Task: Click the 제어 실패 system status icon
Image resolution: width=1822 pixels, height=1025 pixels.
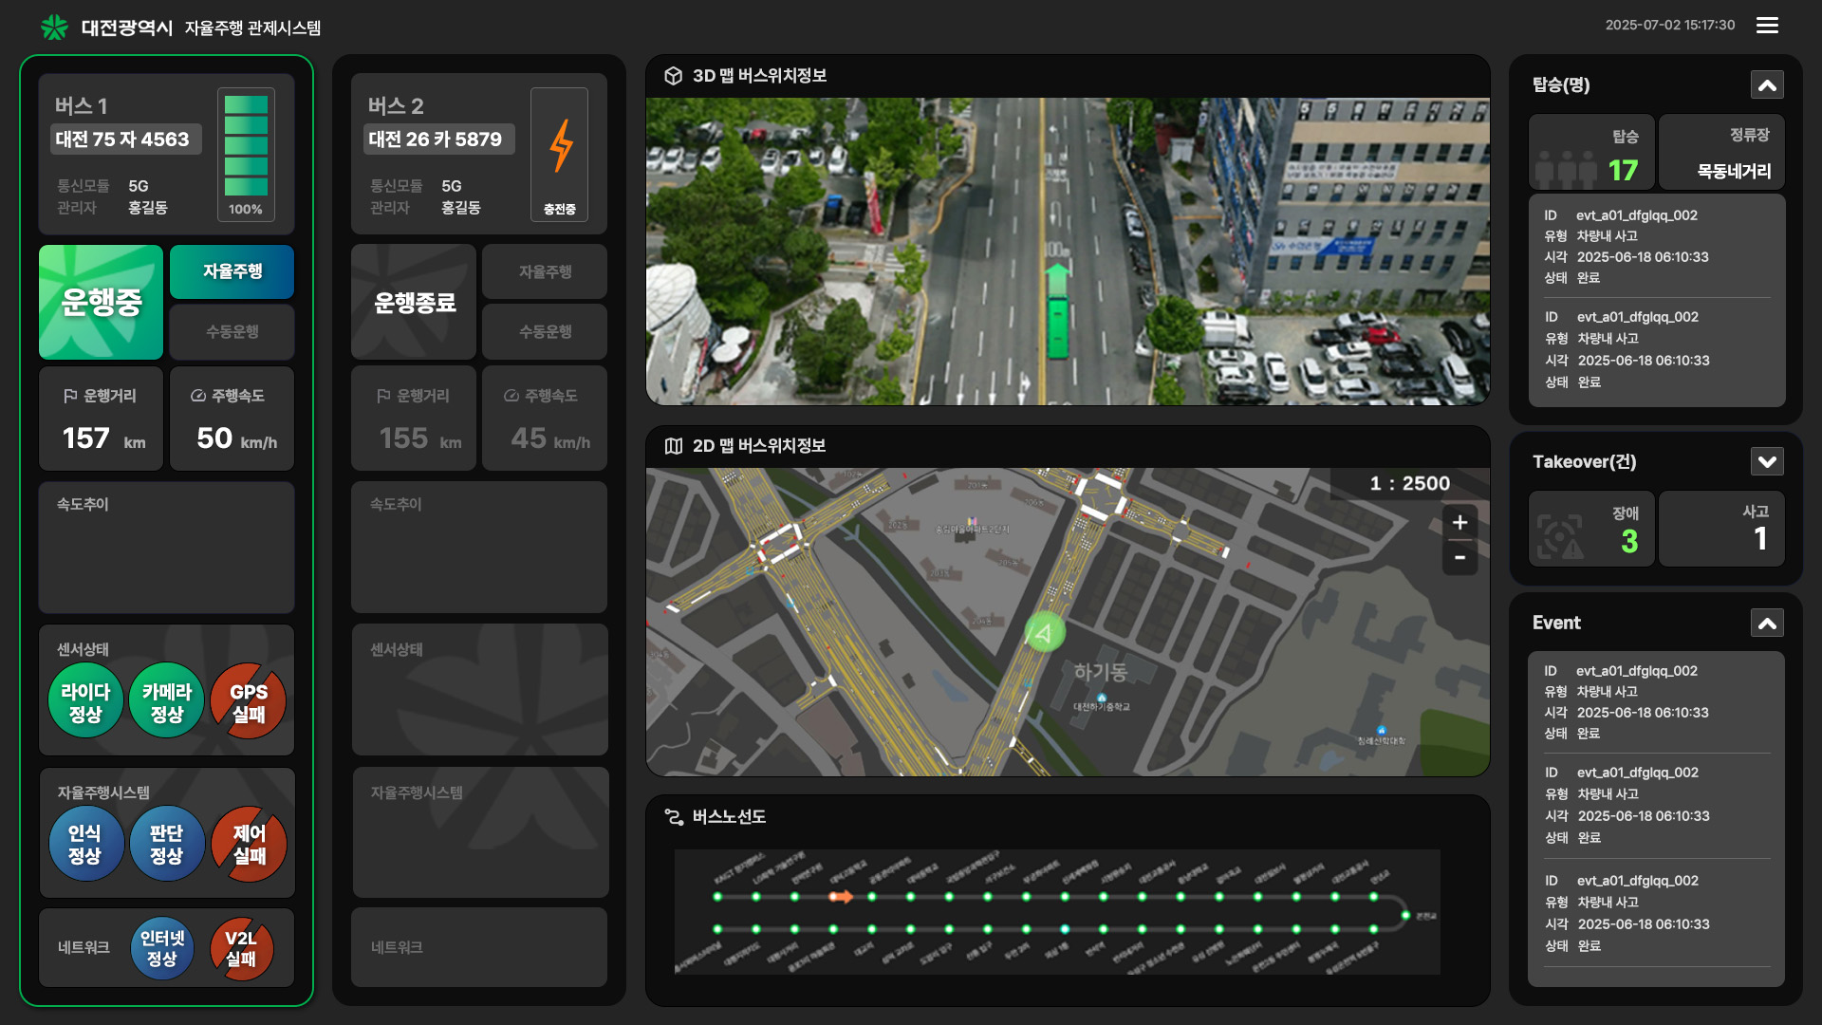Action: (x=249, y=844)
